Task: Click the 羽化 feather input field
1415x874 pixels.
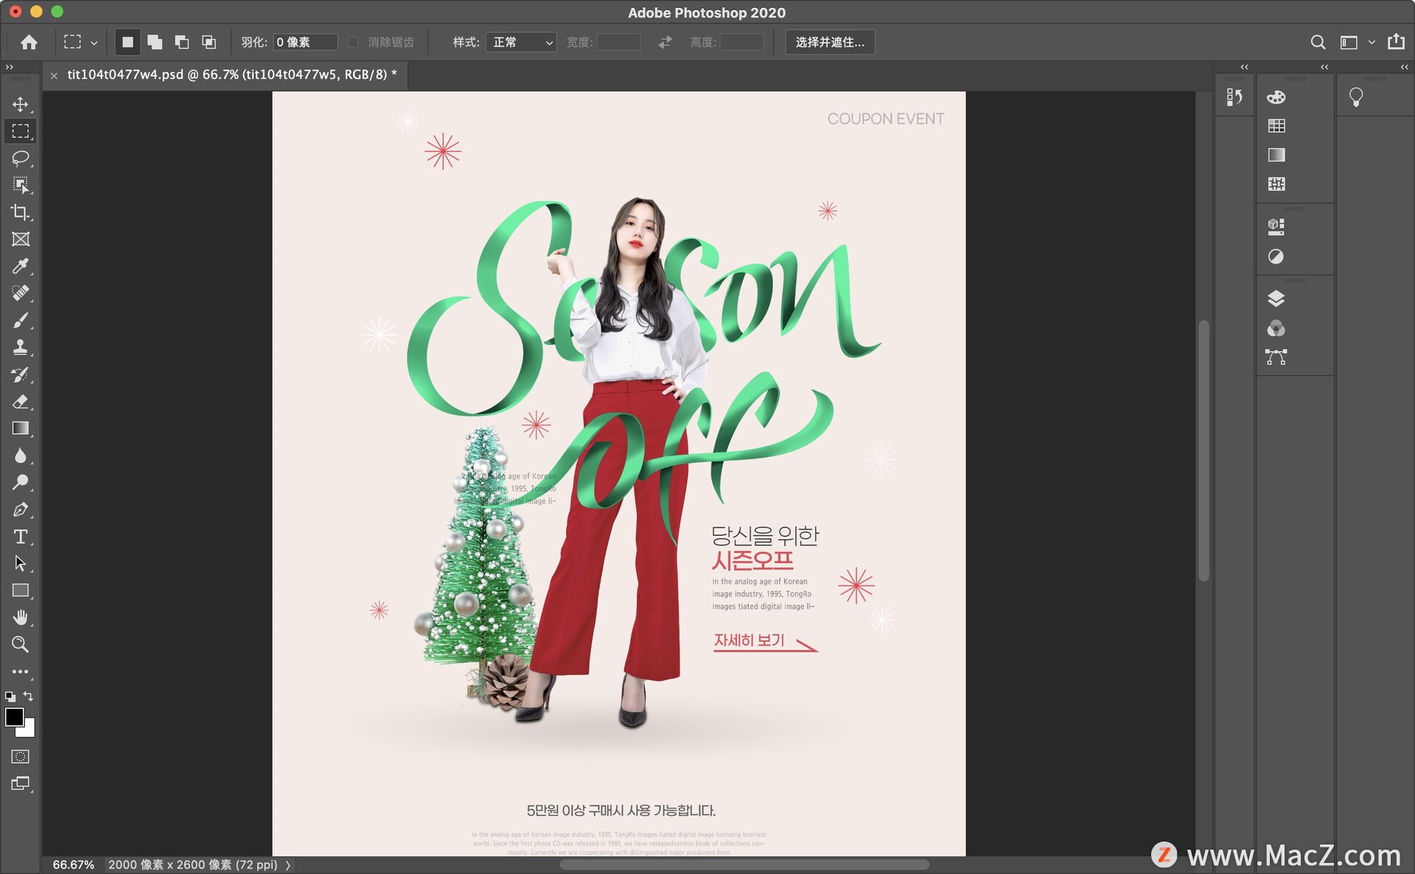Action: tap(304, 42)
